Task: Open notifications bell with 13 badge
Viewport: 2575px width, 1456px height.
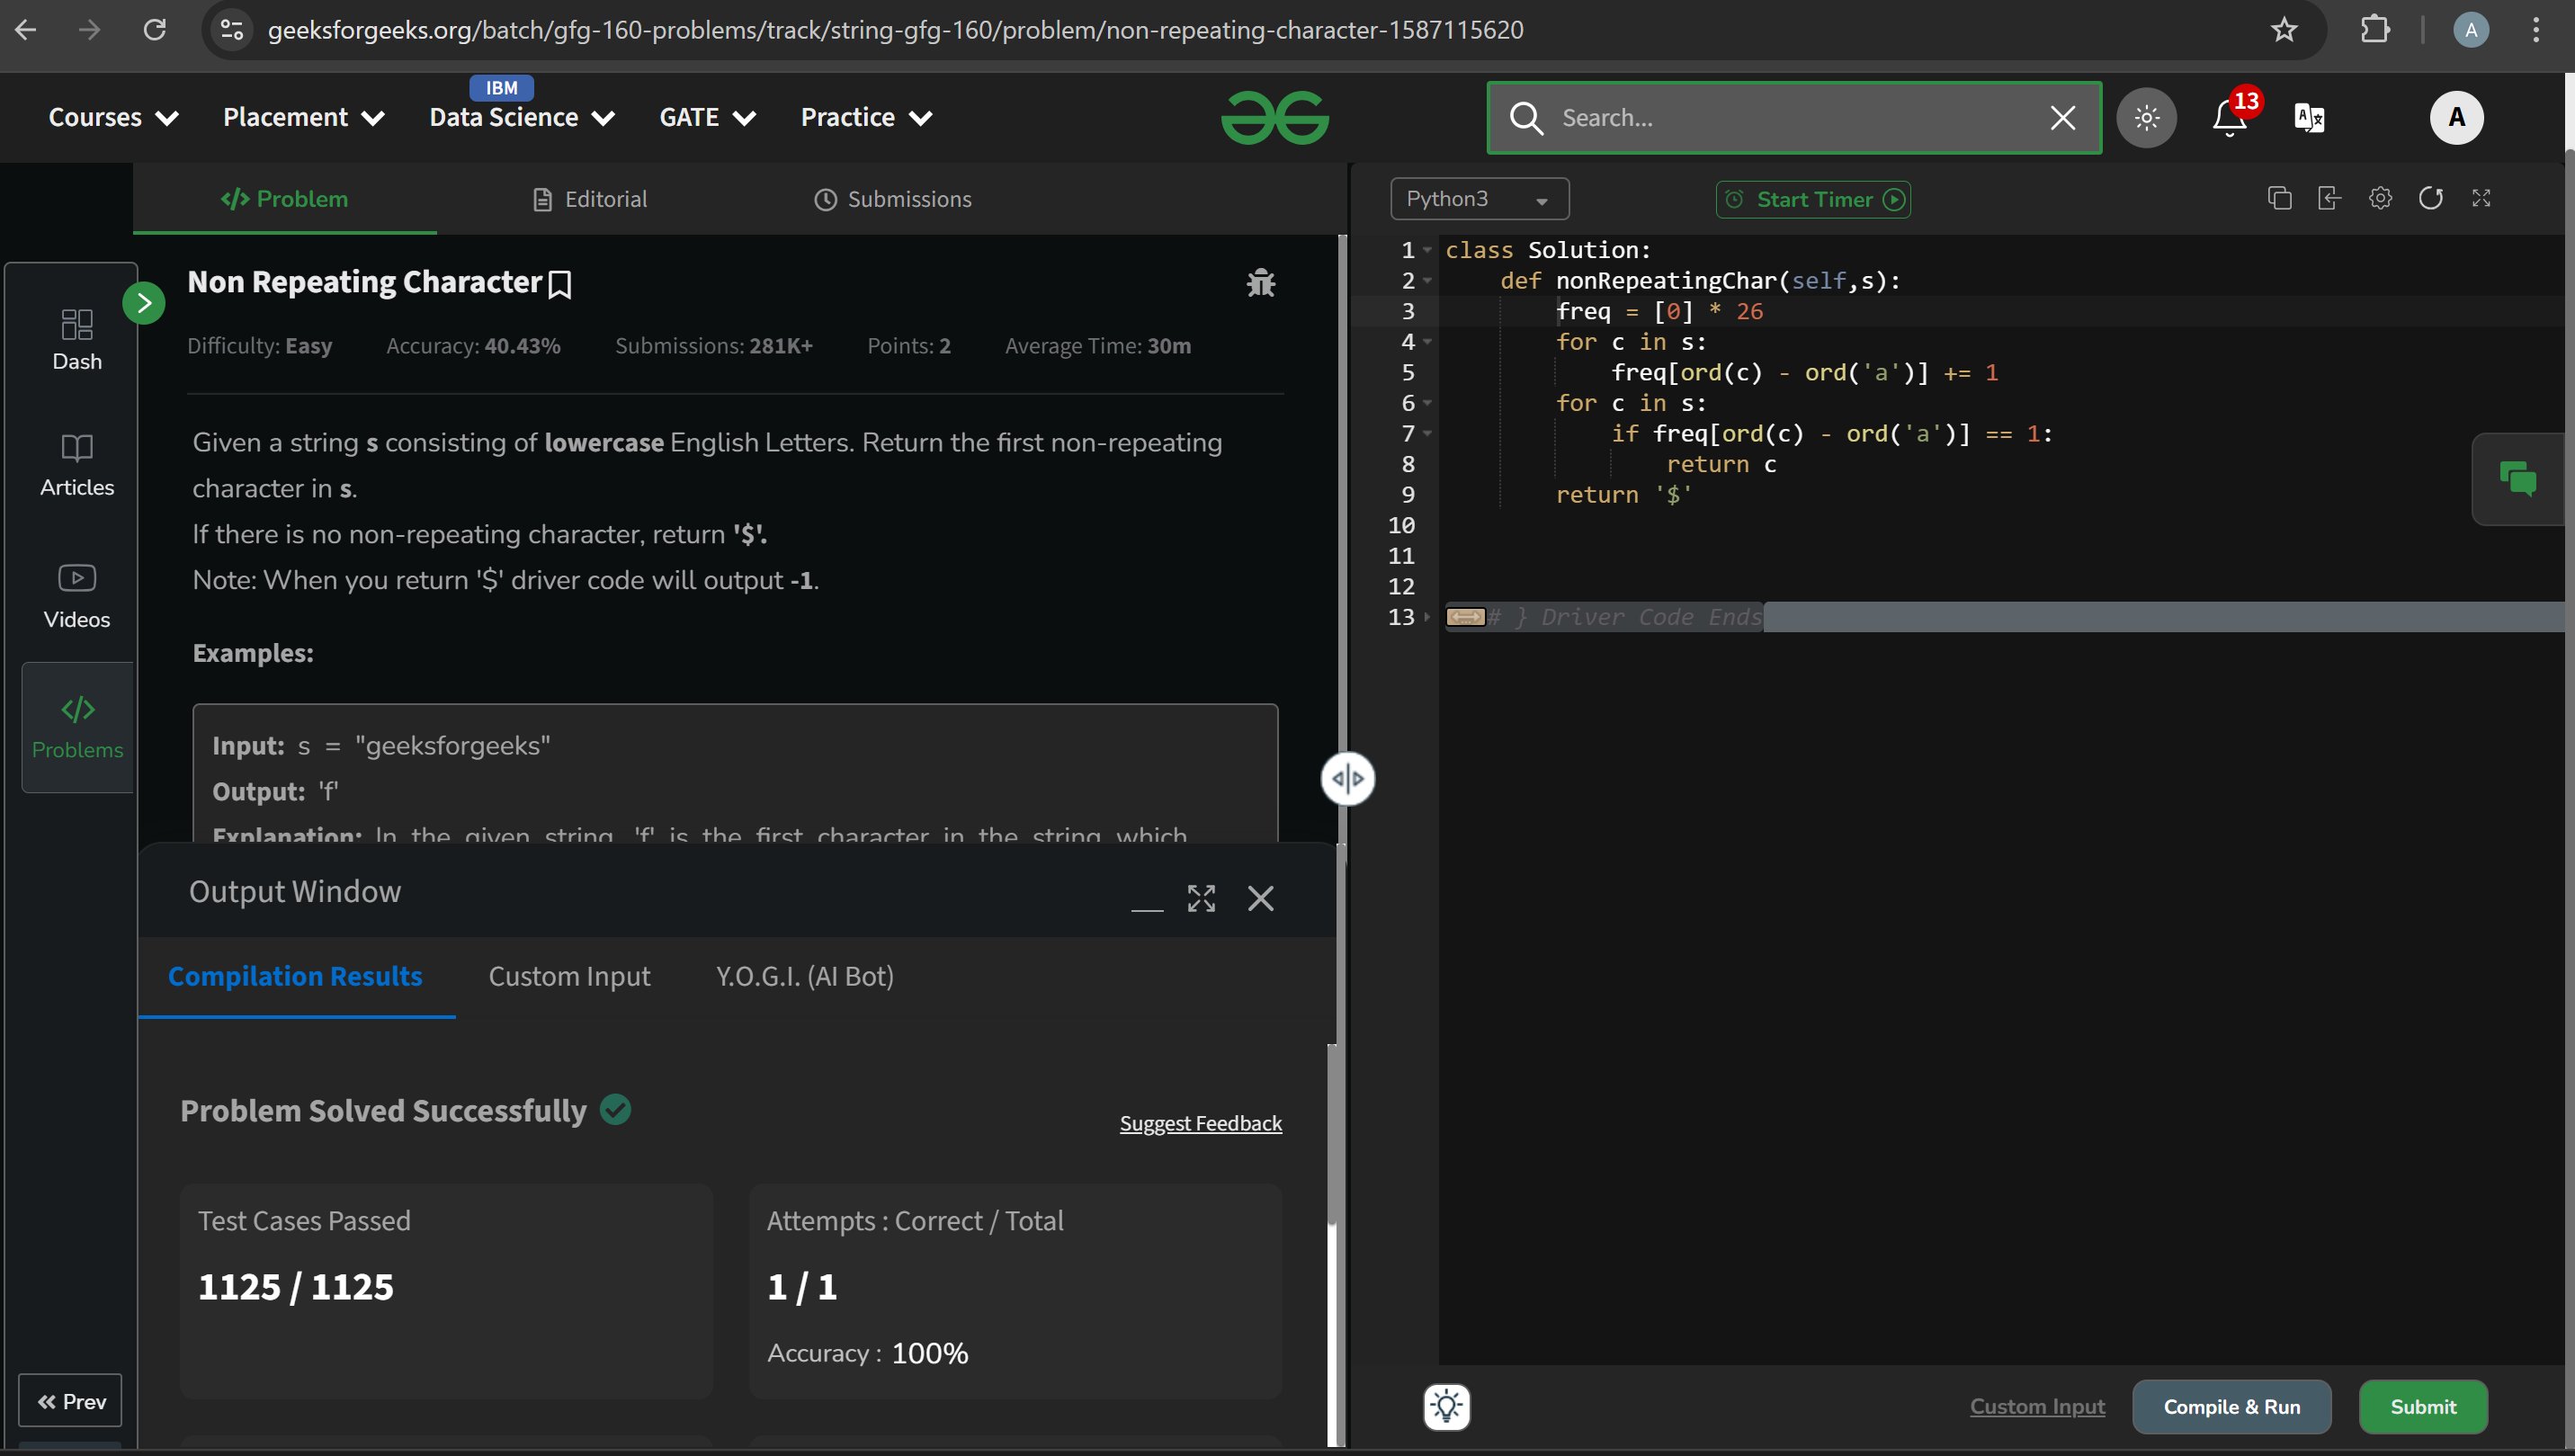Action: (x=2229, y=118)
